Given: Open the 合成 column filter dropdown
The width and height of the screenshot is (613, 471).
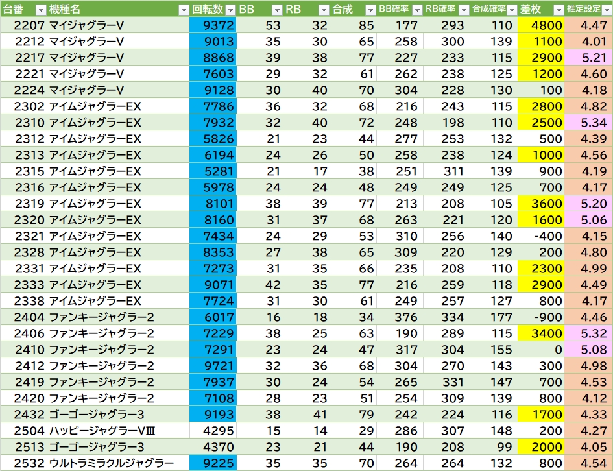Looking at the screenshot, I should point(370,10).
